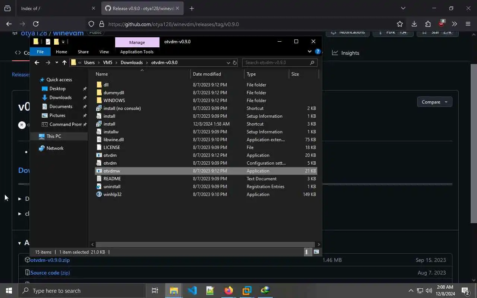477x298 pixels.
Task: Open Desktop in the navigation pane
Action: click(57, 89)
